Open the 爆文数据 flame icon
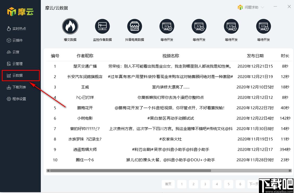 pos(70,26)
